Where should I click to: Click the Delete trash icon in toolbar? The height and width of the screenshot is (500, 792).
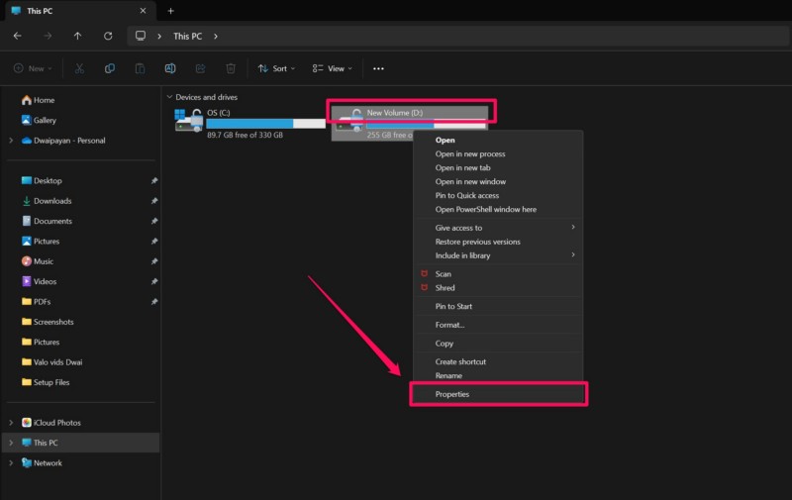pyautogui.click(x=231, y=68)
